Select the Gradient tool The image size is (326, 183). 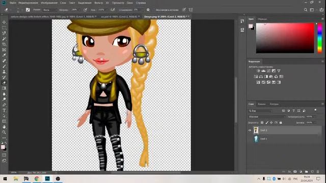(x=4, y=88)
